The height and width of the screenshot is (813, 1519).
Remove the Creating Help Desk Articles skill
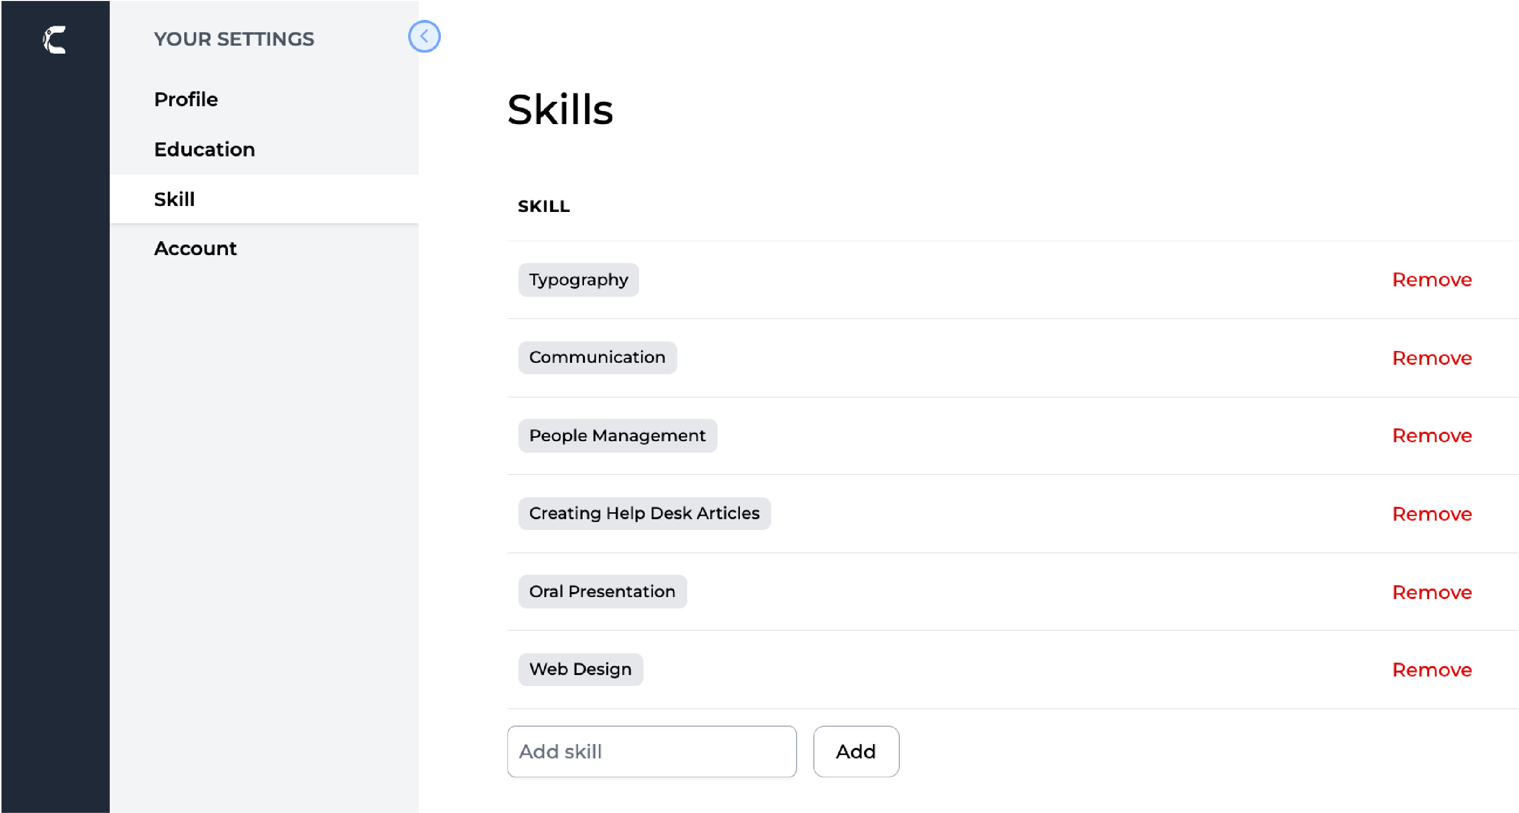tap(1432, 514)
